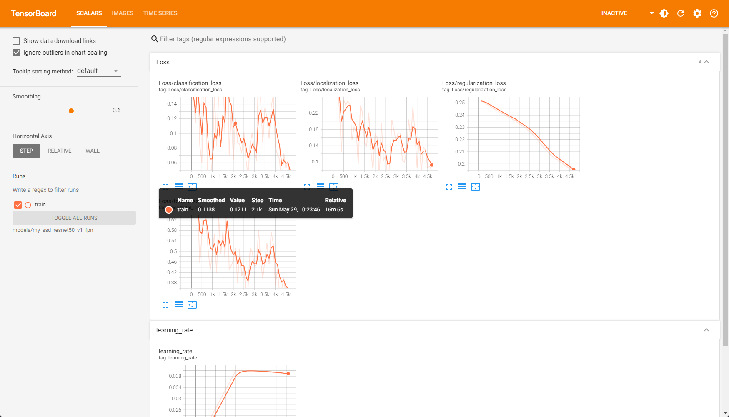Click the vertical page scrollbar
The height and width of the screenshot is (417, 729).
tap(726, 190)
